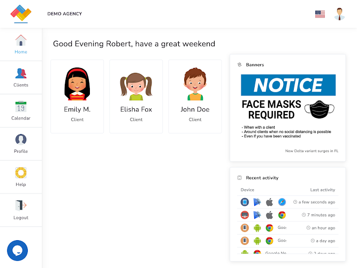This screenshot has width=357, height=268.
Task: Click the US flag language selector
Action: tap(320, 14)
